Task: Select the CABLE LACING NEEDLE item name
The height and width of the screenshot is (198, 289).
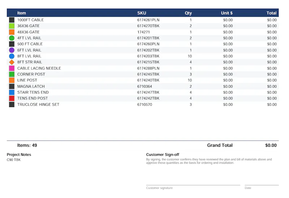Action: (39, 68)
